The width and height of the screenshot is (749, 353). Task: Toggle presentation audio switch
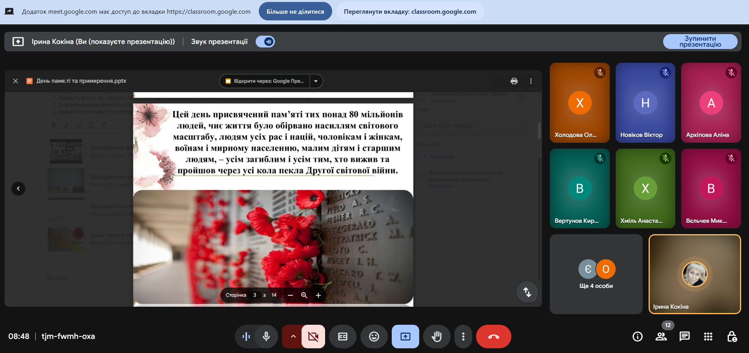265,42
